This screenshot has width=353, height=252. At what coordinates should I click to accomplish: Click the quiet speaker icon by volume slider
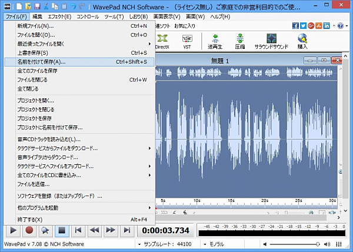click(x=265, y=244)
